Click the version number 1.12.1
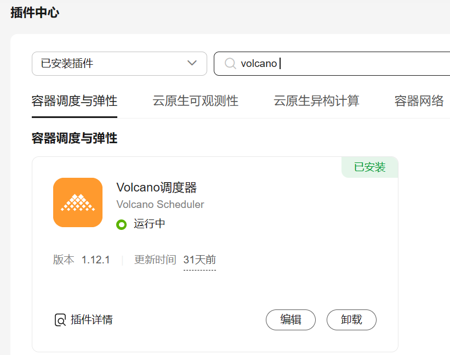The height and width of the screenshot is (355, 450). (x=96, y=260)
